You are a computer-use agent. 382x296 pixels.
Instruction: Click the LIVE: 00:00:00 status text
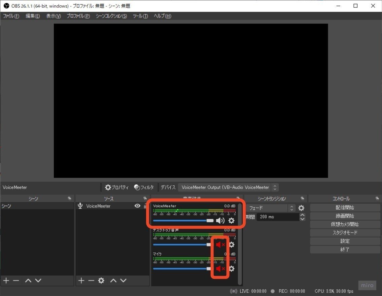[253, 291]
